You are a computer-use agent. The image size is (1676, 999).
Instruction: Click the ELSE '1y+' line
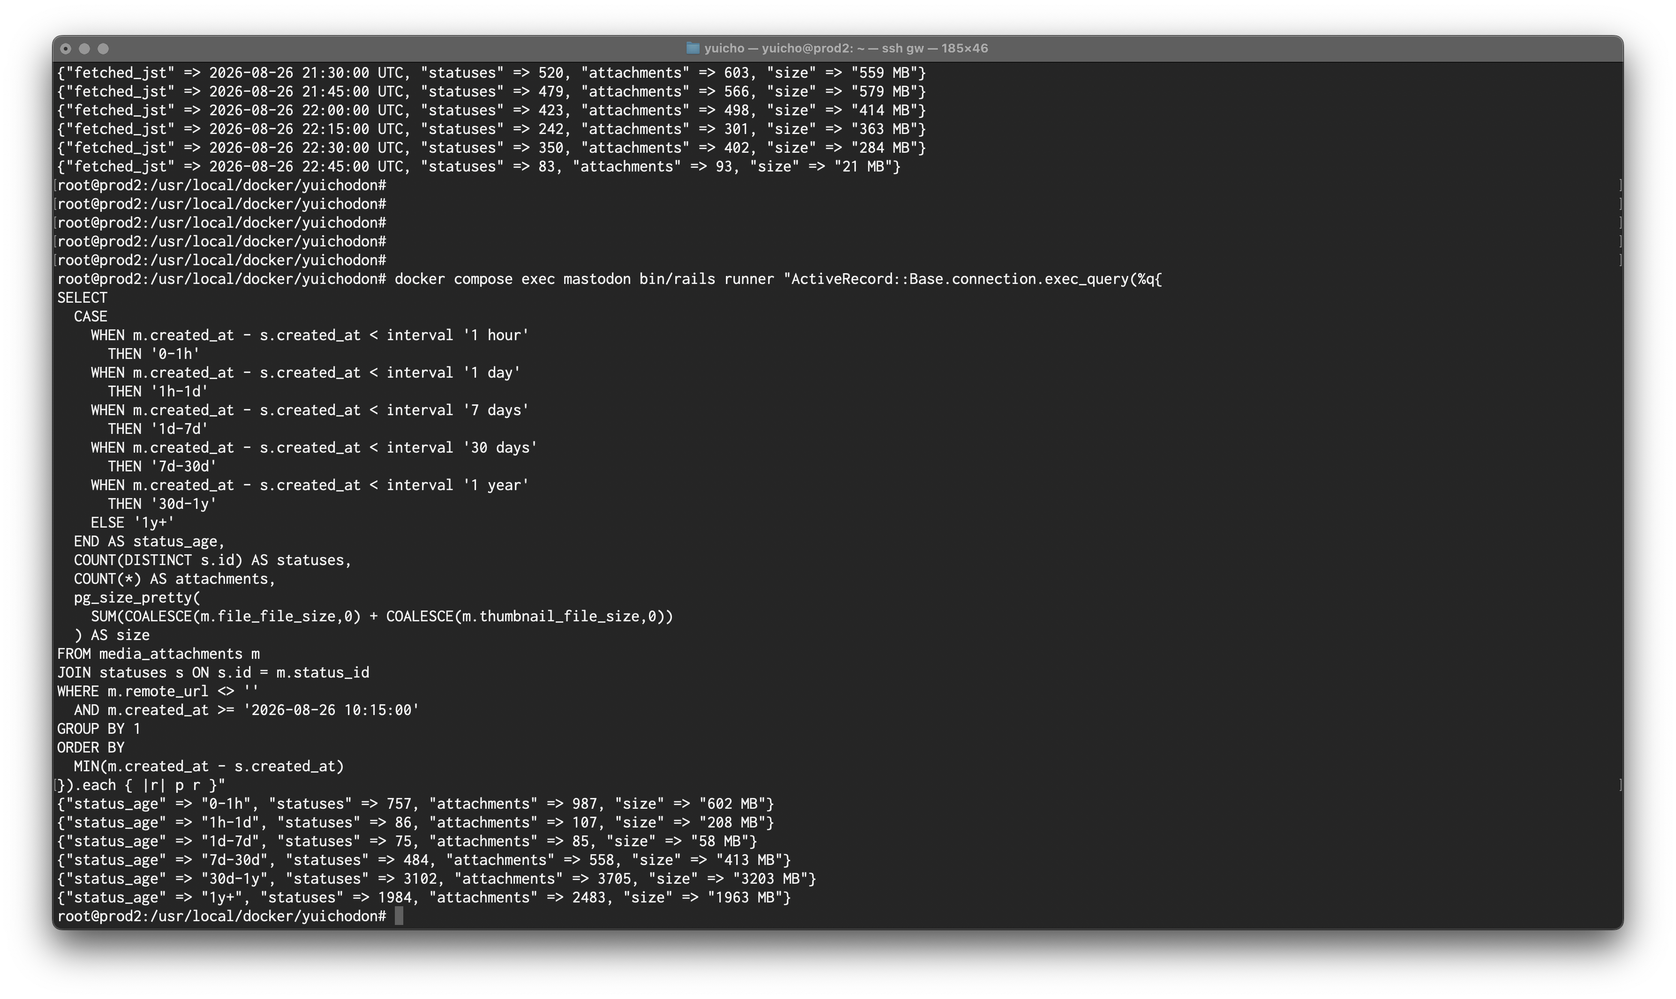(133, 524)
